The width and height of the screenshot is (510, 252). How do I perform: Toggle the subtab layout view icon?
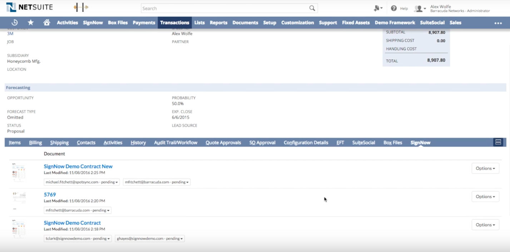click(498, 142)
